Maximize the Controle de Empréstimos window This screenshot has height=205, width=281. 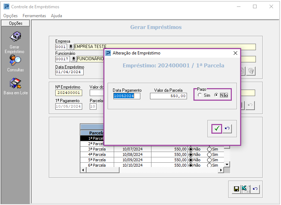tap(255, 6)
